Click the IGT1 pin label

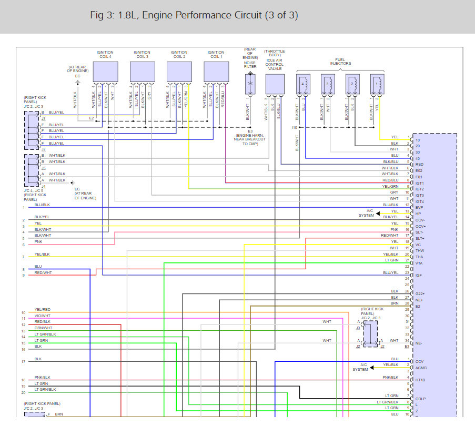tap(420, 183)
